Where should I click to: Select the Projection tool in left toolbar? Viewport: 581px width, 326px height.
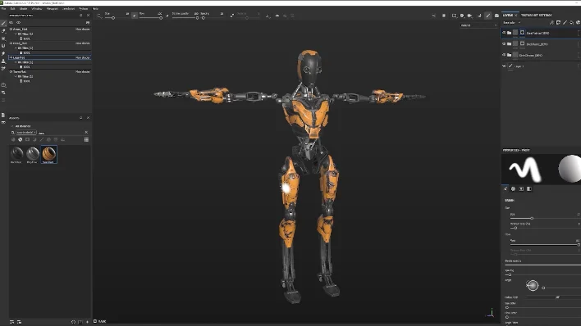tap(3, 38)
